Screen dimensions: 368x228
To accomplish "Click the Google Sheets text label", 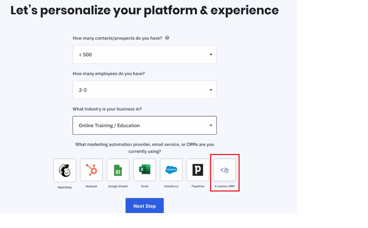I will (x=118, y=186).
